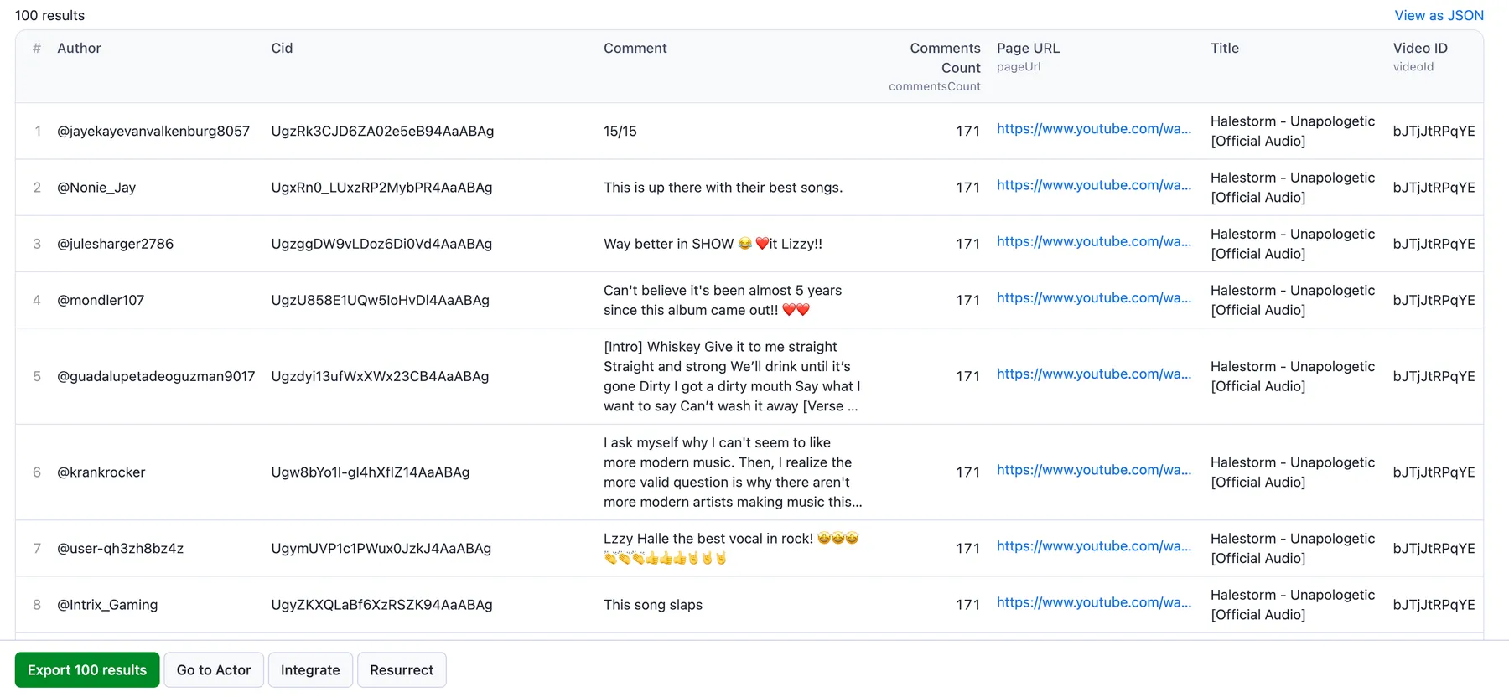
Task: Click the author @krankrocker
Action: (x=101, y=472)
